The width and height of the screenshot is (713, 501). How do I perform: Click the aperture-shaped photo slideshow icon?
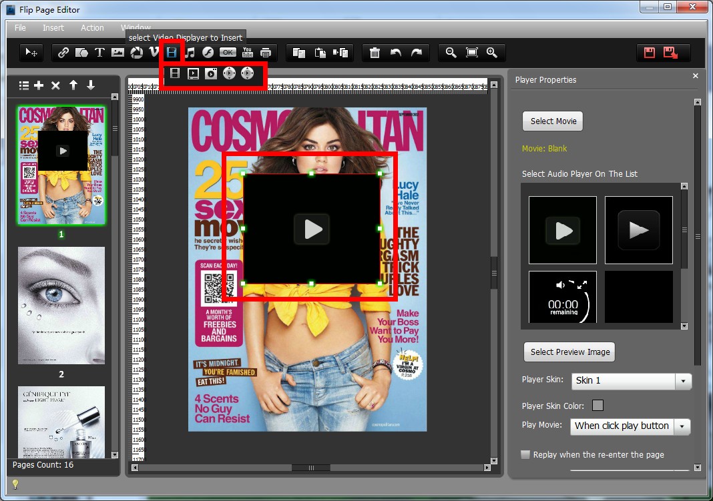[x=136, y=53]
